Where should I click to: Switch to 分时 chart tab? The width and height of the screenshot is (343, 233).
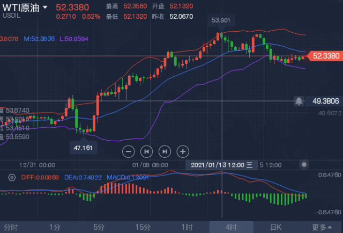pyautogui.click(x=11, y=227)
